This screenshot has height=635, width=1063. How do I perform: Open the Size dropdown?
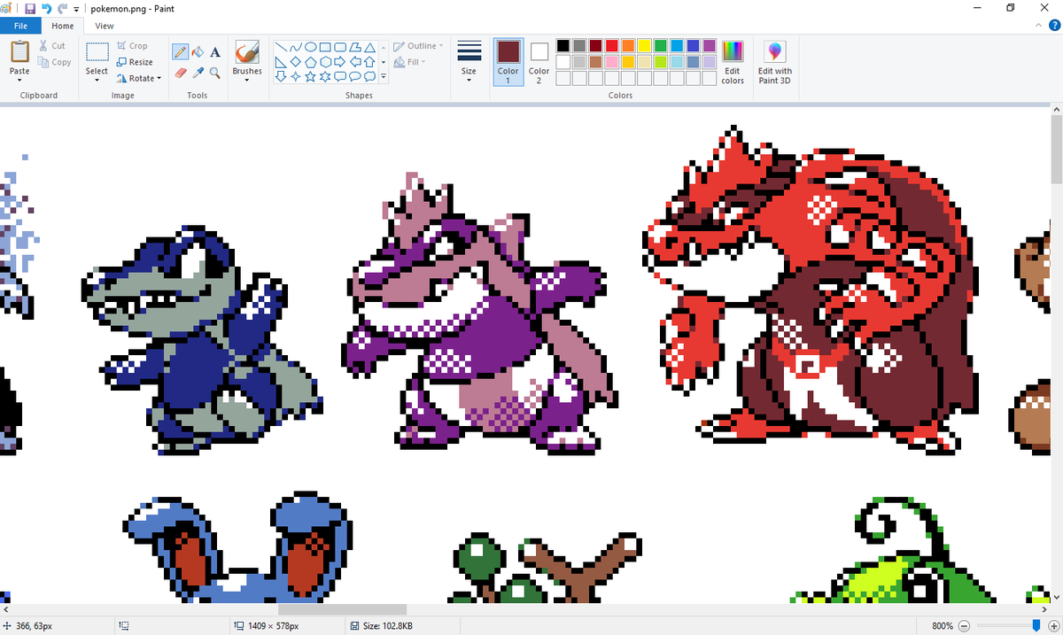coord(469,62)
